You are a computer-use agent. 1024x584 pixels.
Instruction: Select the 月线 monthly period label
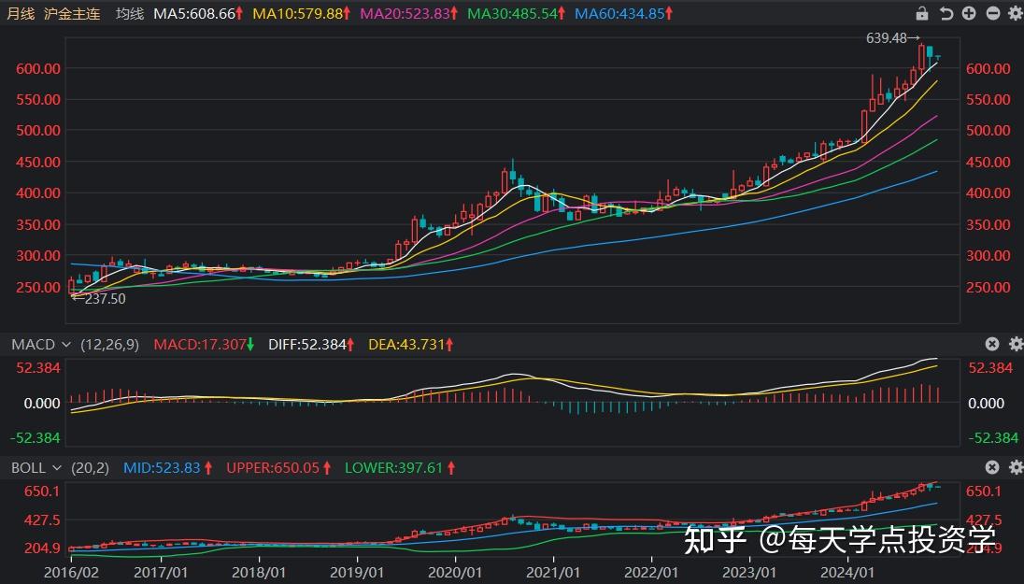click(x=21, y=13)
